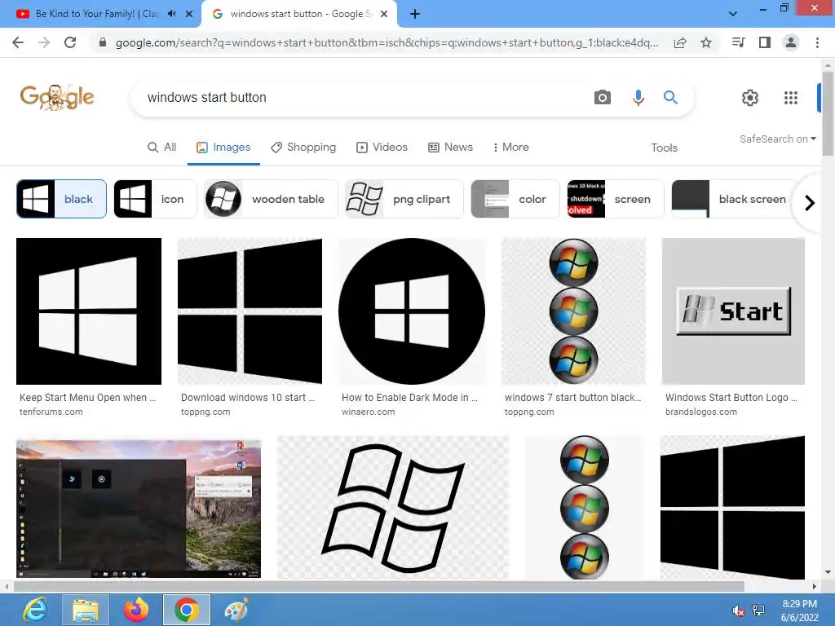Open the Chrome profile avatar
This screenshot has width=835, height=626.
click(x=791, y=42)
